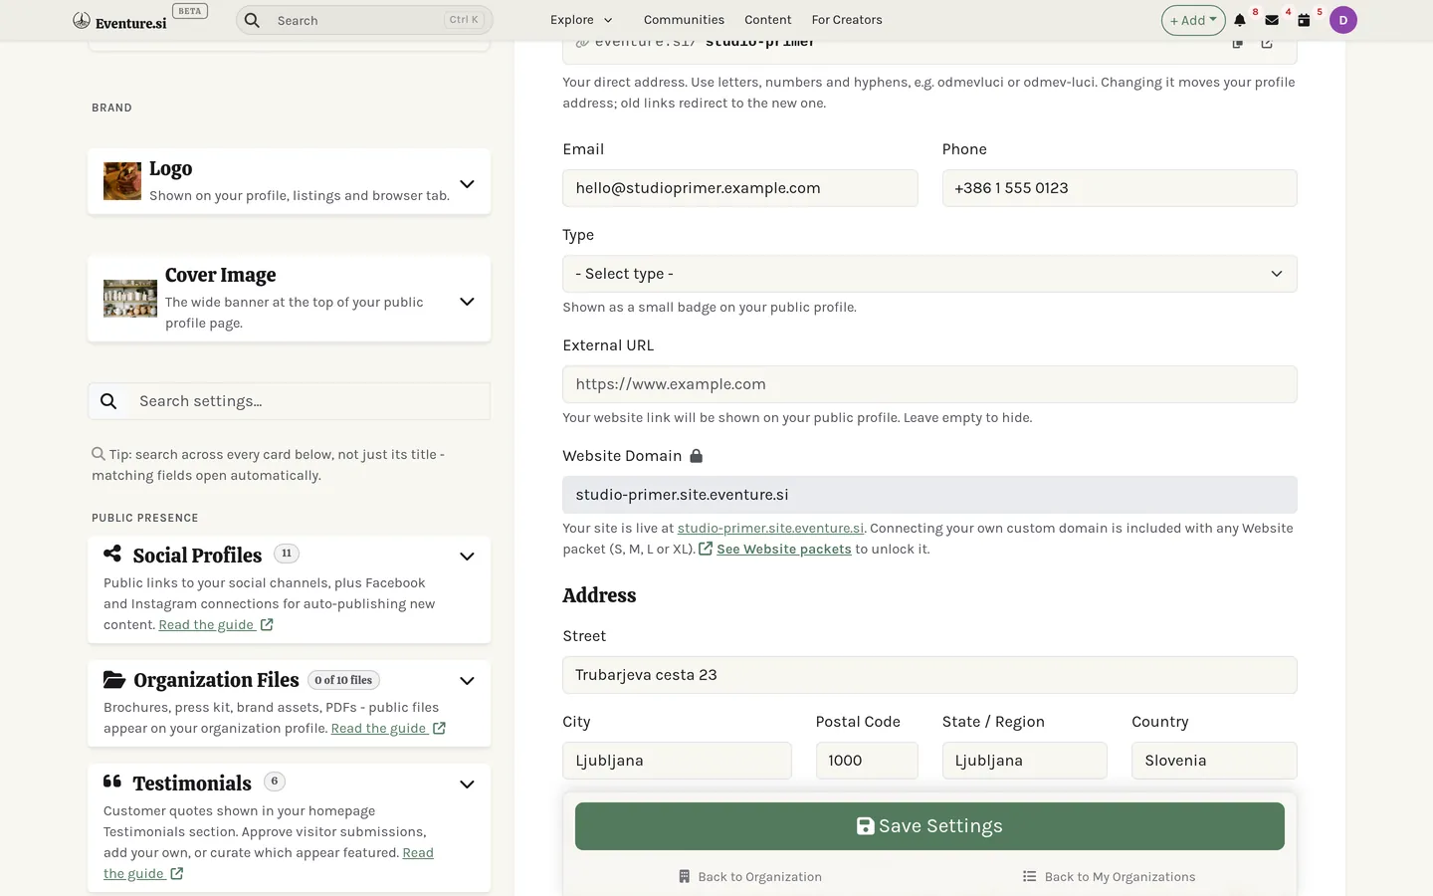Click the Organization Files folder icon
The height and width of the screenshot is (896, 1433).
(114, 679)
